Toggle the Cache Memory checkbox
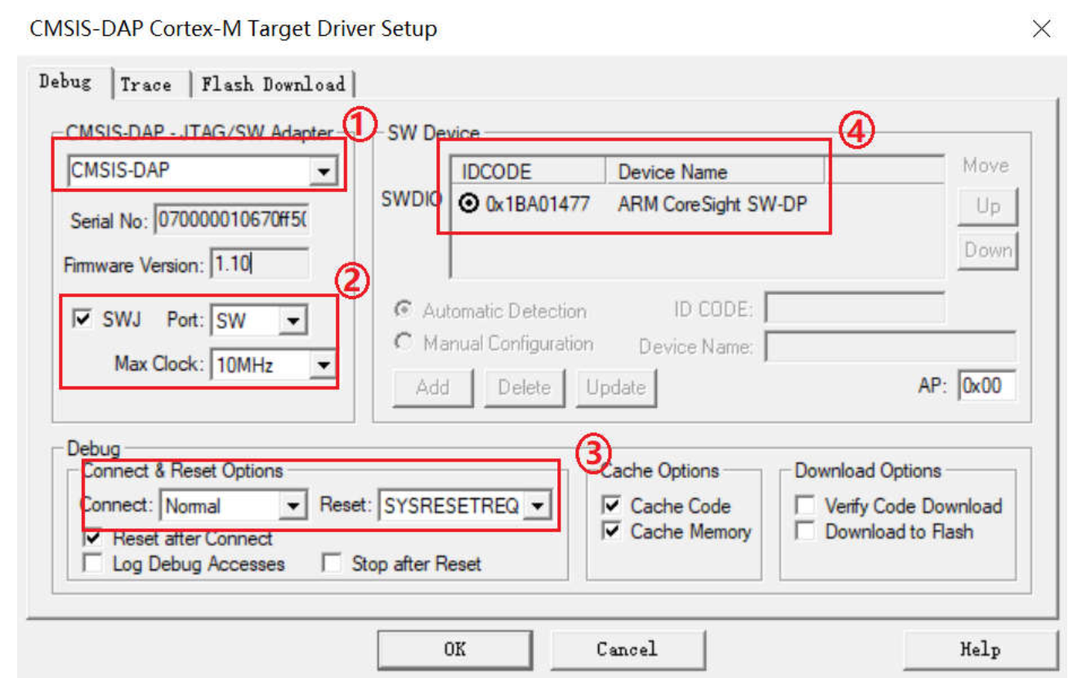Viewport: 1068px width, 678px height. click(610, 531)
